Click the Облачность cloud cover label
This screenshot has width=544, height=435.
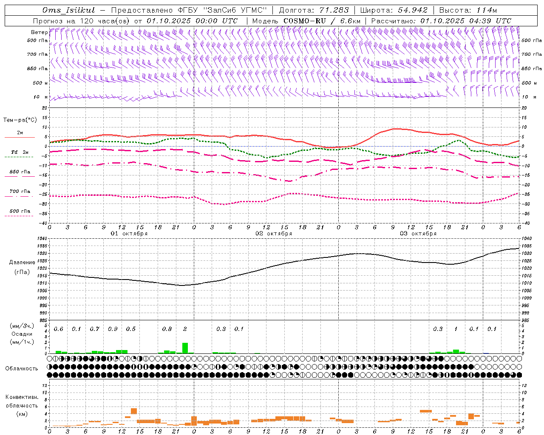click(x=22, y=369)
